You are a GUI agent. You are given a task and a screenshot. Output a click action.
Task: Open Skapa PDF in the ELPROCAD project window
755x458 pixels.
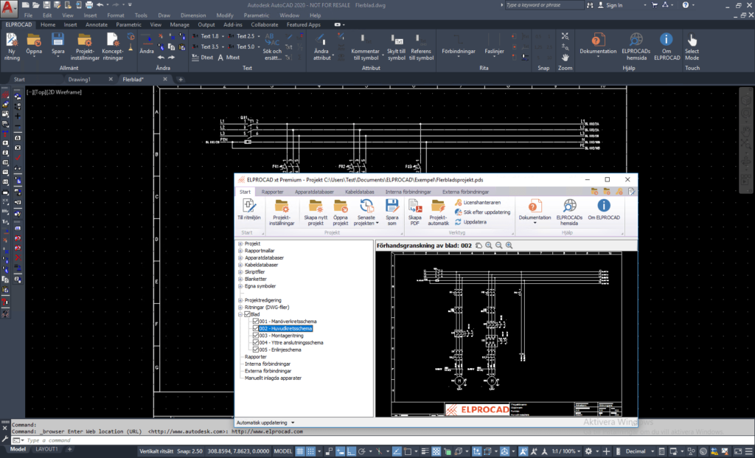(x=414, y=212)
